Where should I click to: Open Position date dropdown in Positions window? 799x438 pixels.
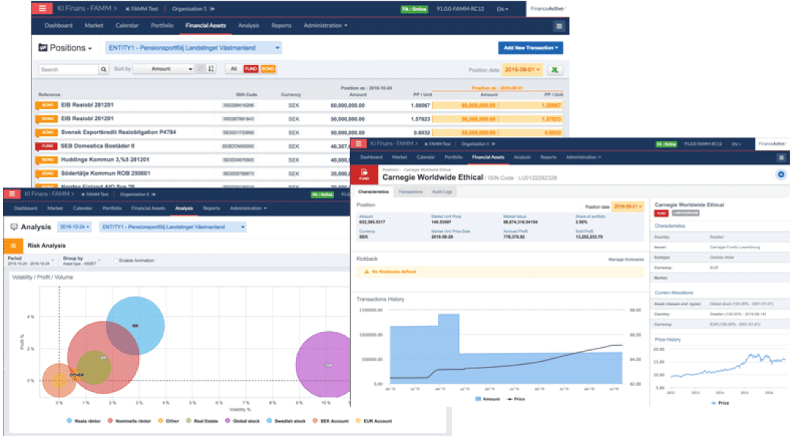[522, 70]
